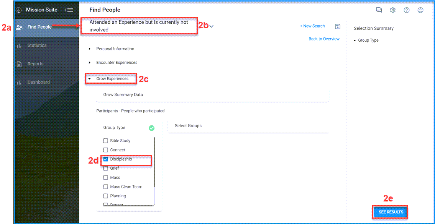Check the Planning checkbox
This screenshot has width=435, height=224.
[x=105, y=196]
